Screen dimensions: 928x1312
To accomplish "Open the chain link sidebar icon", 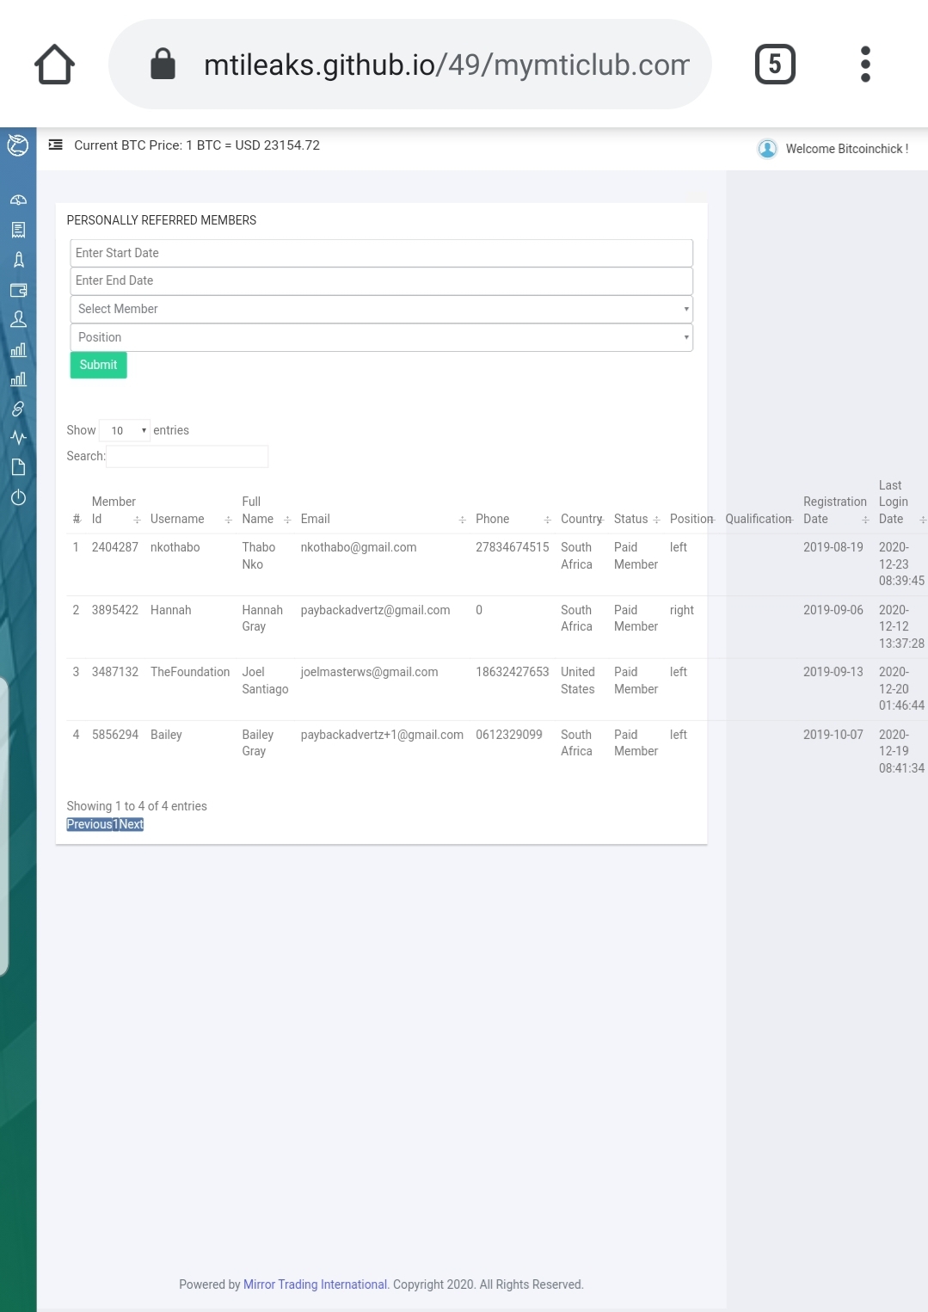I will pos(18,409).
